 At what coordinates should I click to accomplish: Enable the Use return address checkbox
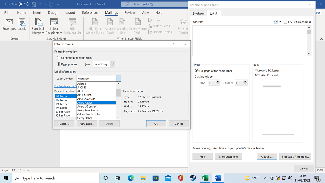285,22
